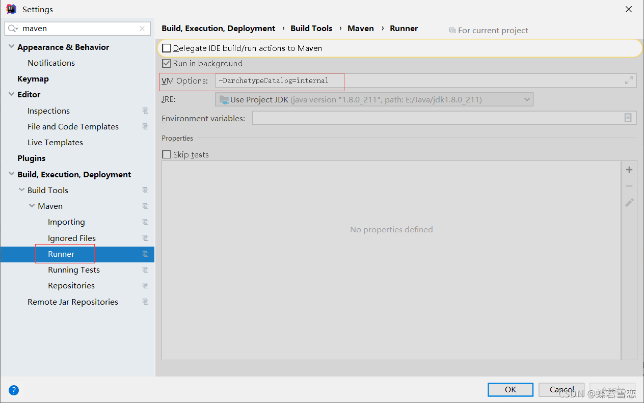
Task: Click Maven in the breadcrumb
Action: point(361,28)
